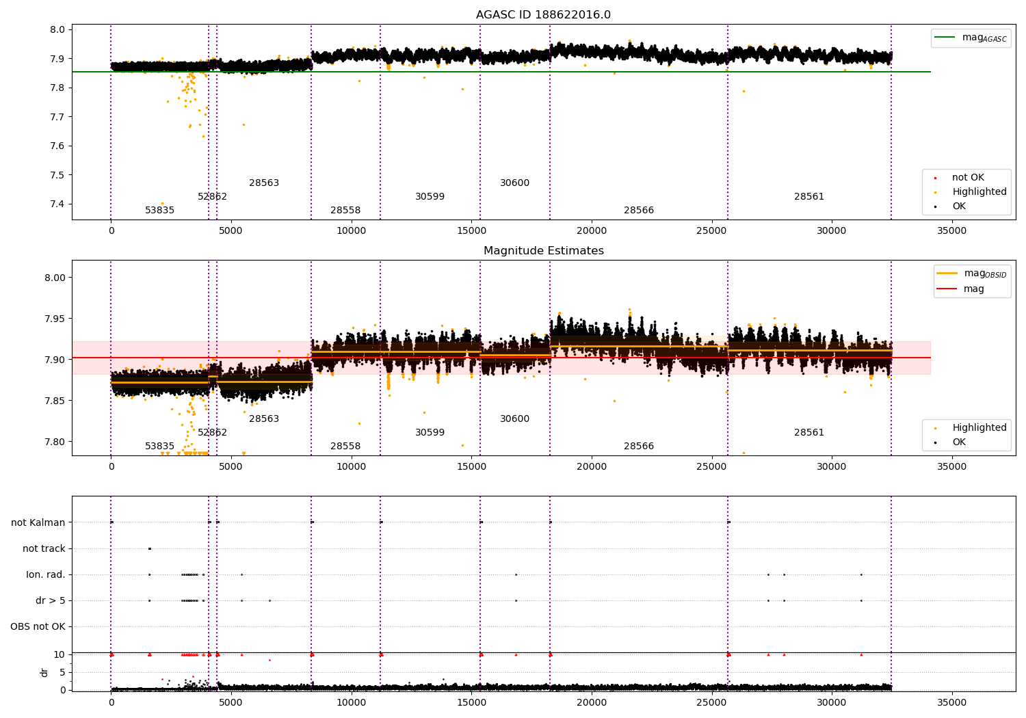Click obsid label 28558 in the top plot
Screen dimensions: 1026x718
345,211
